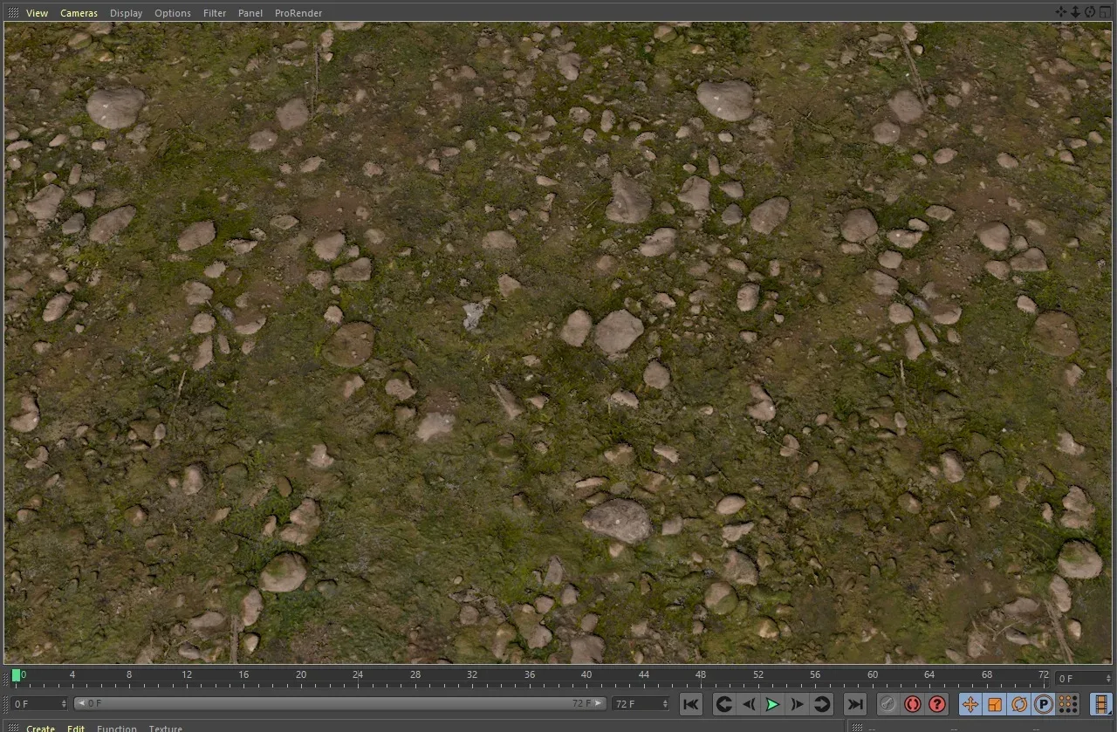Step back one frame

tap(748, 704)
